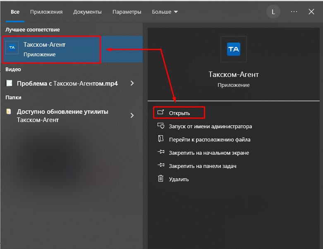Viewport: 323px width, 249px height.
Task: Expand the chevron next to Проблема с Такском-Агентом.mp4
Action: [132, 83]
